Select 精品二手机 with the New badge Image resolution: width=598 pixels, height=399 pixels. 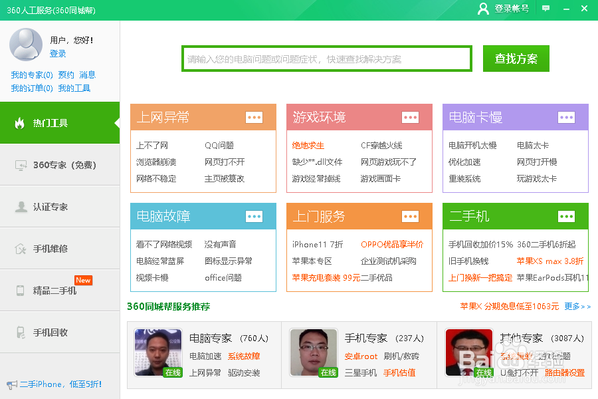pyautogui.click(x=60, y=290)
